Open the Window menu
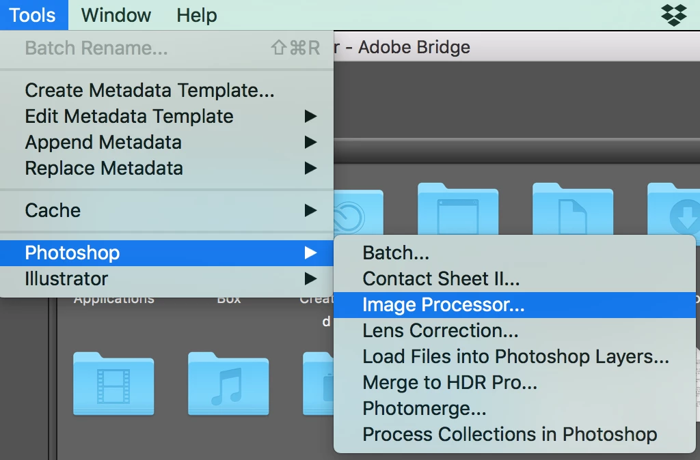This screenshot has width=700, height=460. tap(116, 15)
